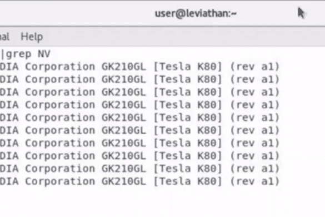Click Corporation in the third output line
This screenshot has width=325, height=217.
coord(60,92)
